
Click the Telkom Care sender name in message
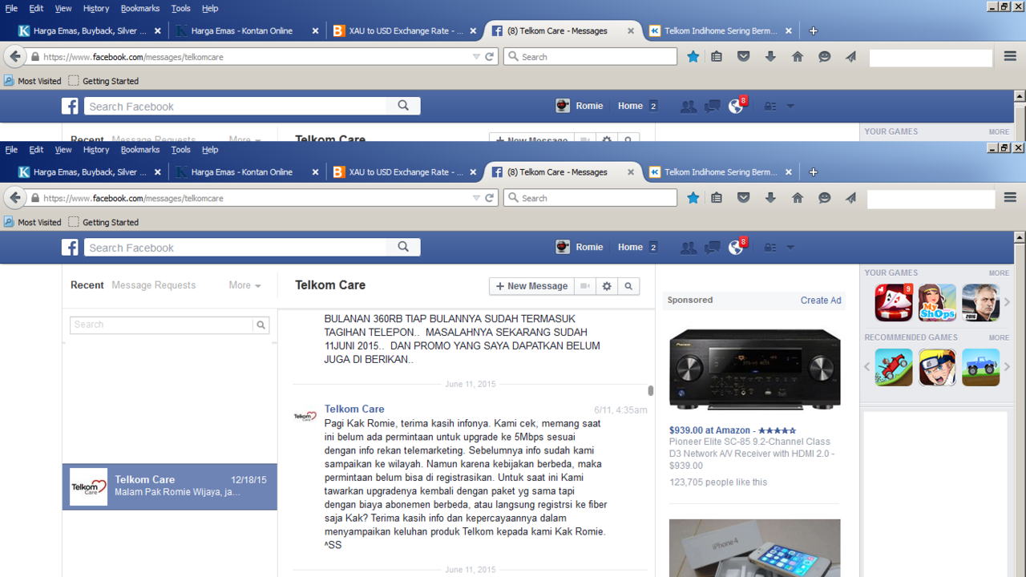(x=354, y=409)
